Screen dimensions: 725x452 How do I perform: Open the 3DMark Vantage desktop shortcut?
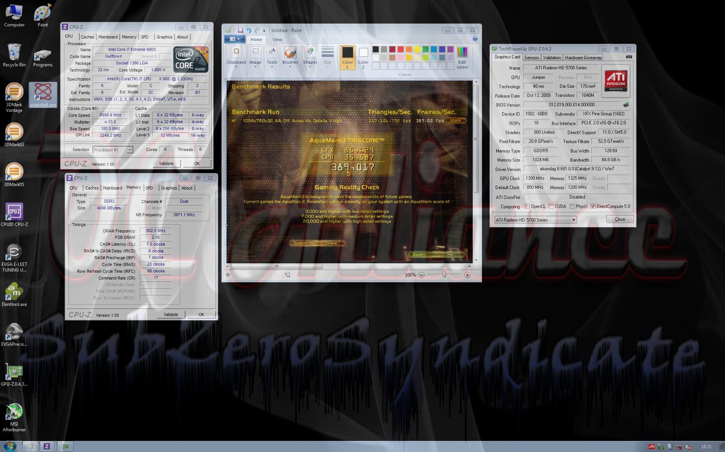pyautogui.click(x=14, y=97)
